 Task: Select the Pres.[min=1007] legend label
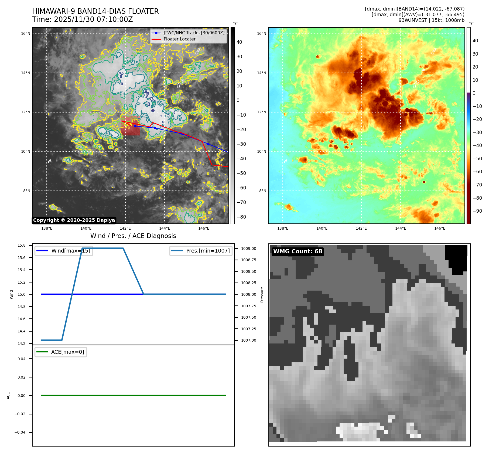click(208, 251)
